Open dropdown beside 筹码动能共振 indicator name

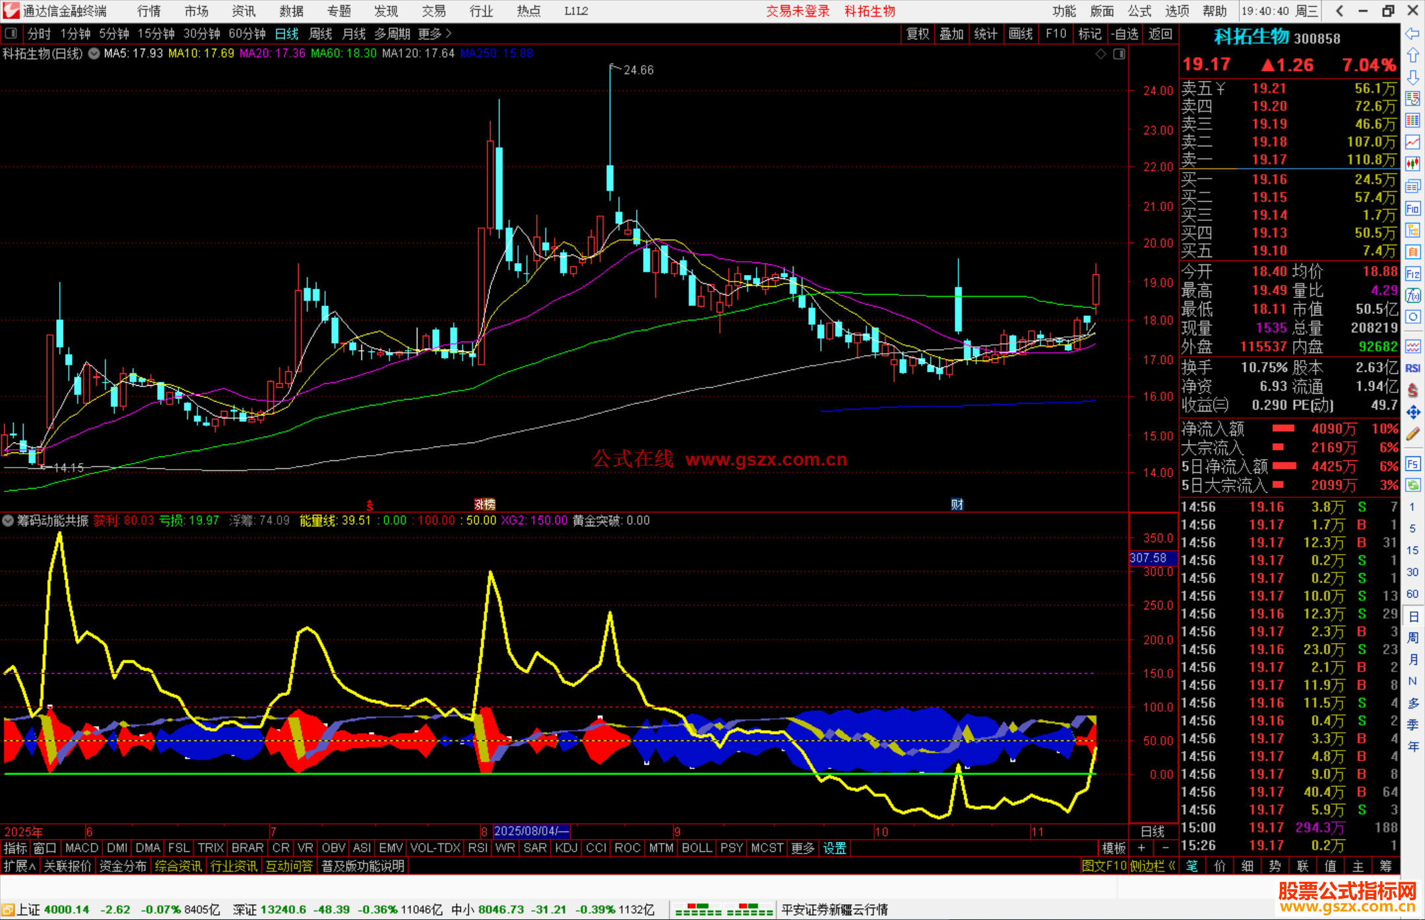click(8, 520)
